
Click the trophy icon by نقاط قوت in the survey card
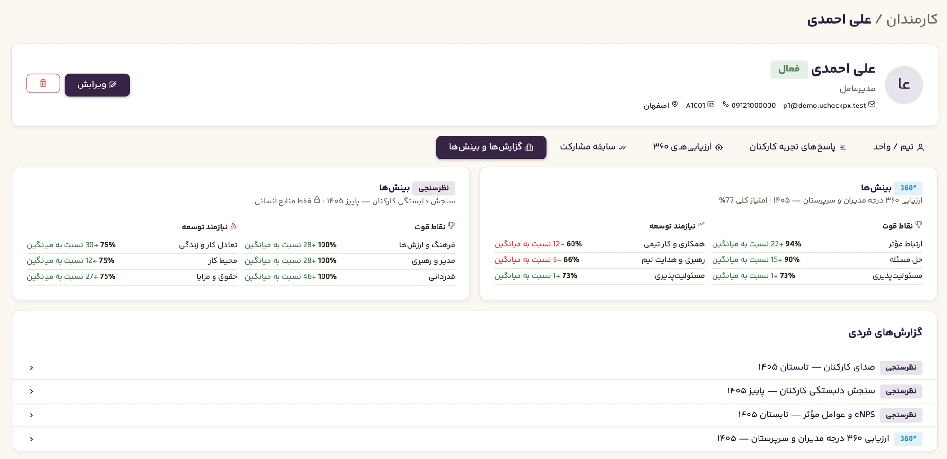tap(451, 226)
